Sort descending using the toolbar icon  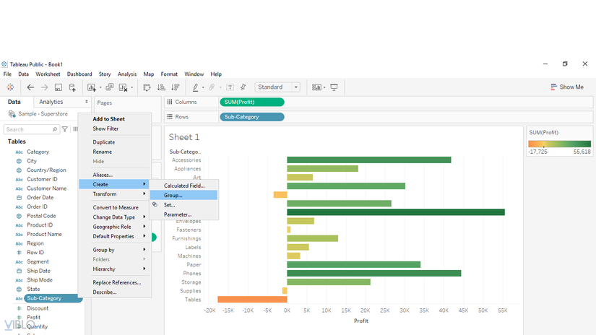[x=176, y=87]
